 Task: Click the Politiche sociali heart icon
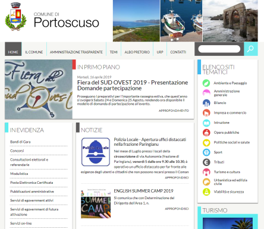click(206, 142)
